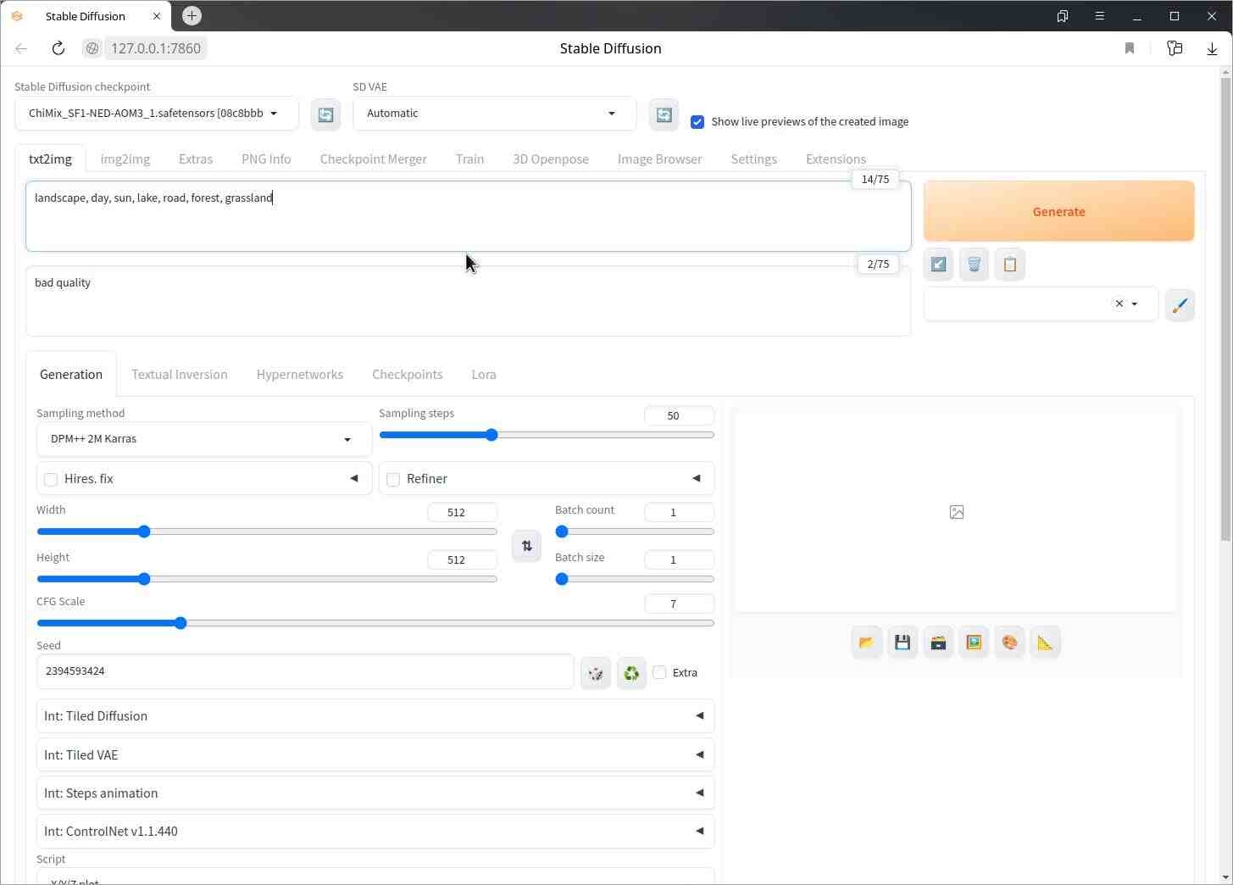
Task: Click the Generate button
Action: 1059,211
